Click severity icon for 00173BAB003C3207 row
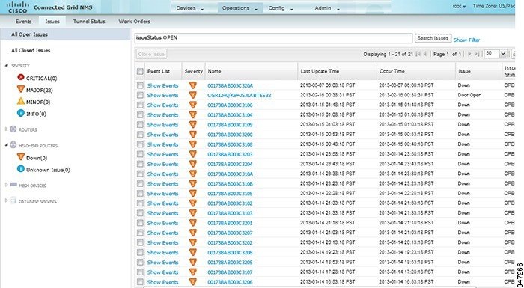Viewport: 524px width, 288px height. (x=193, y=233)
